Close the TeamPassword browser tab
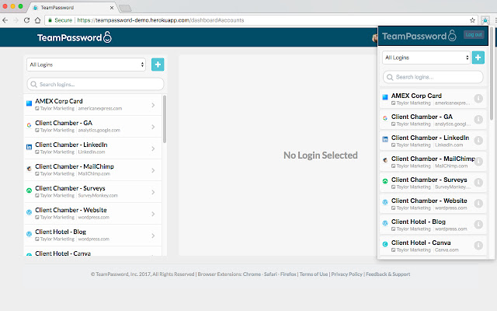 112,8
